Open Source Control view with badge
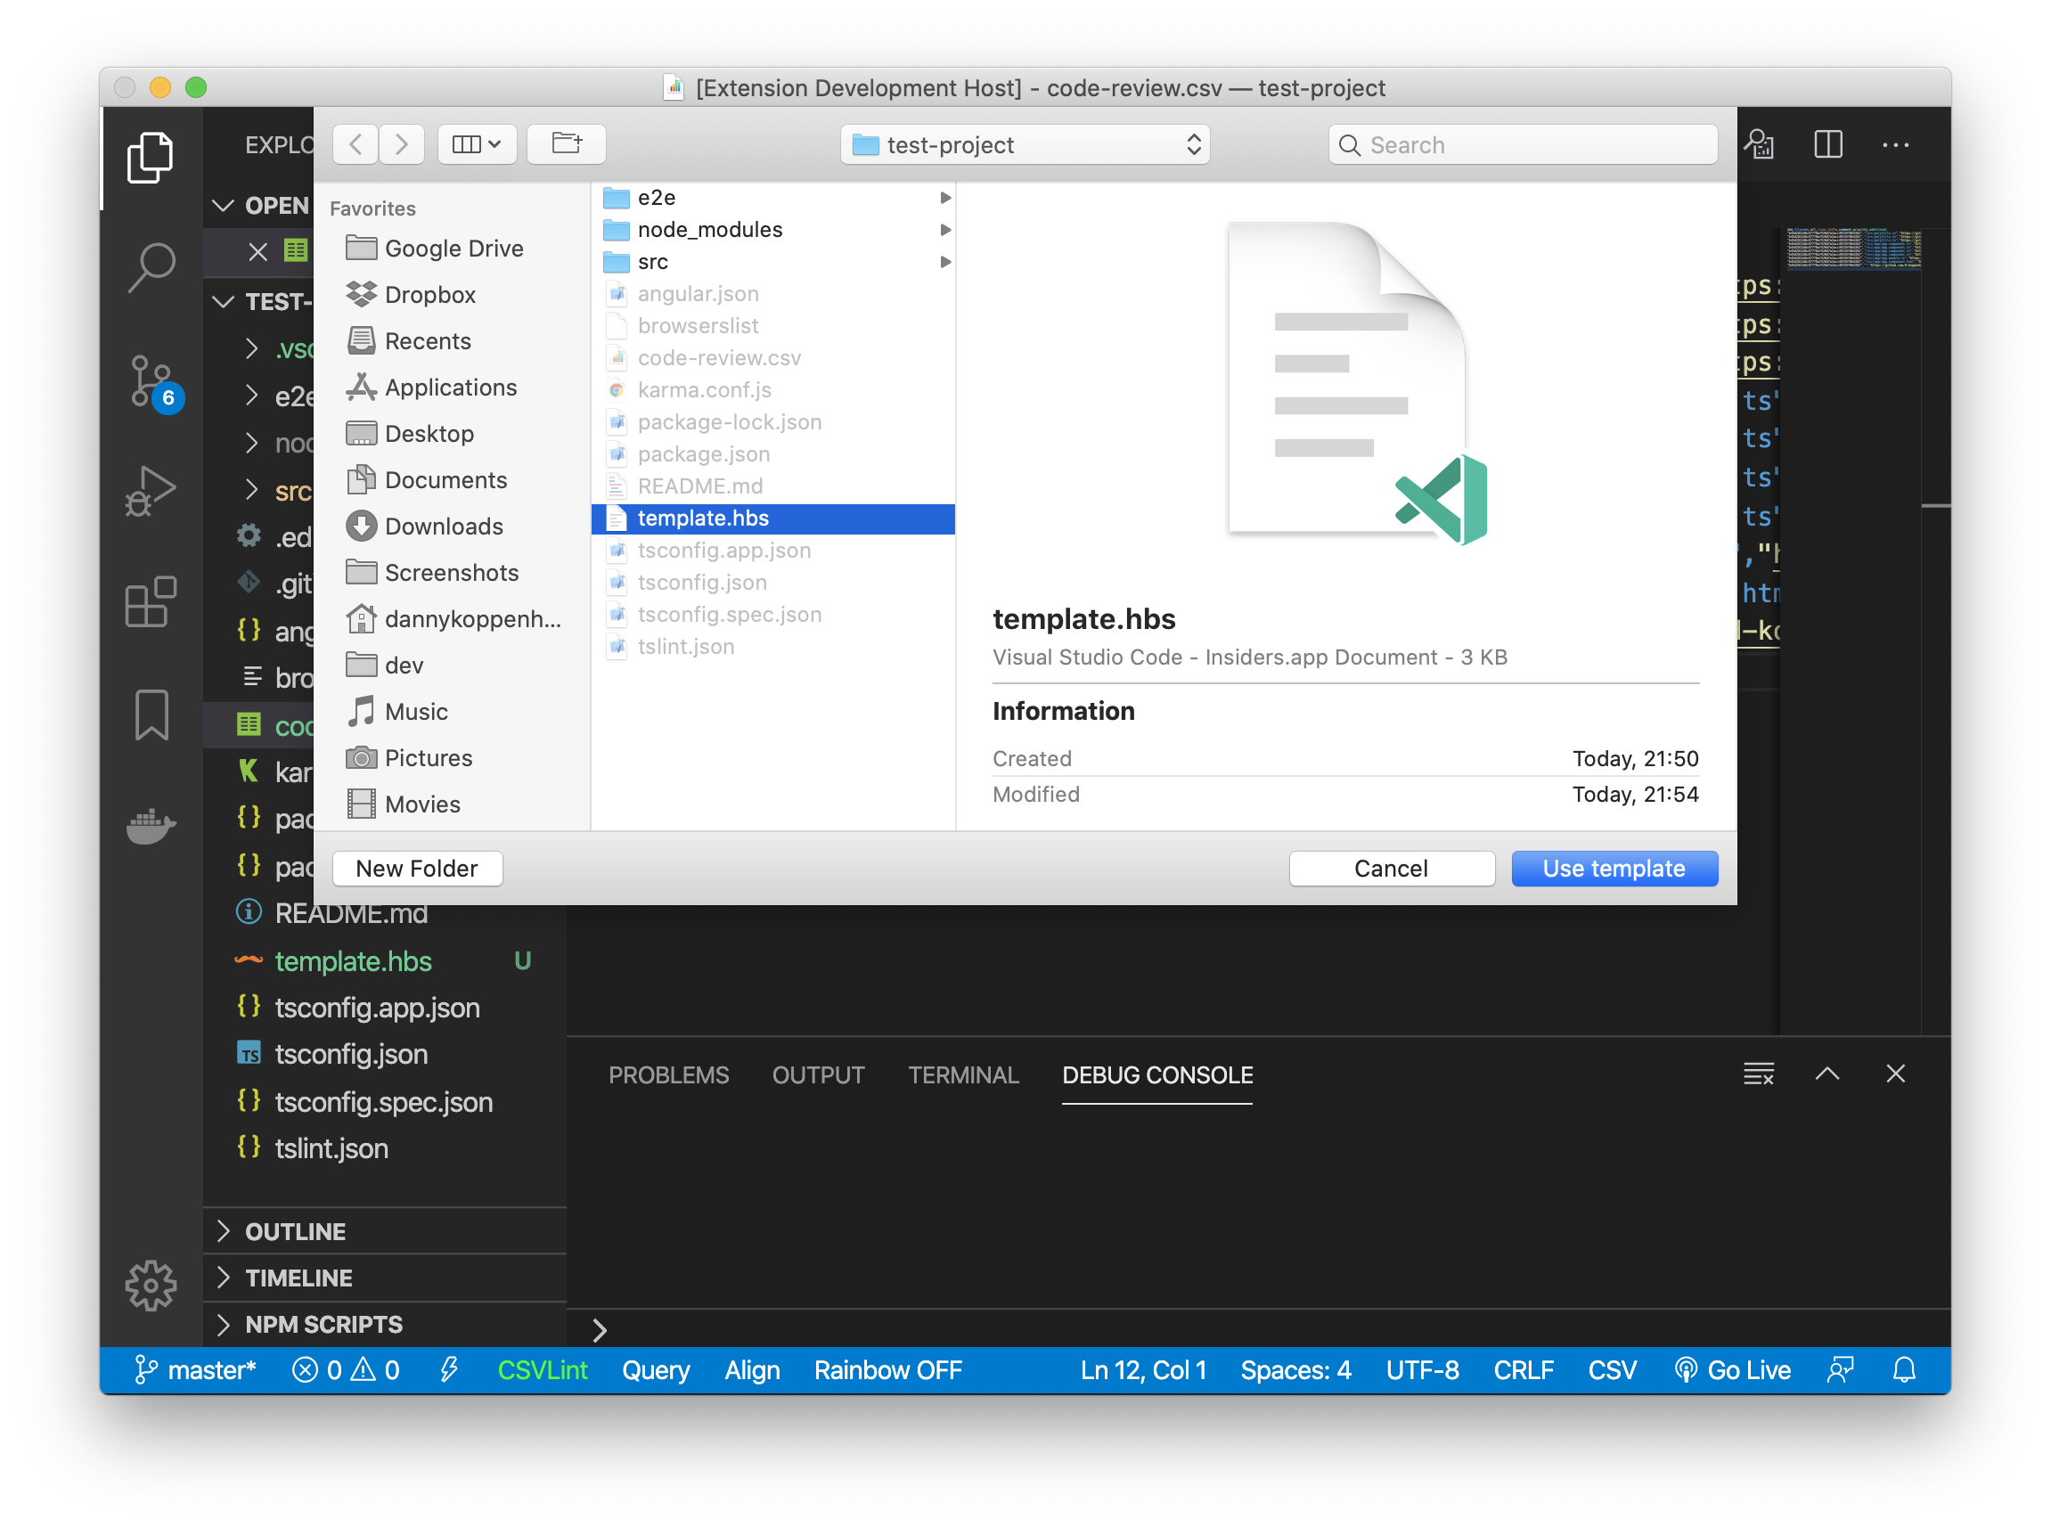 [x=151, y=380]
